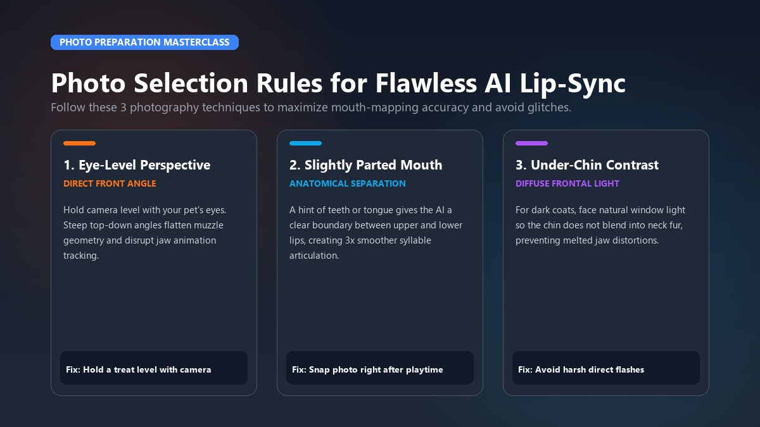Click the purple accent bar on card three
The width and height of the screenshot is (760, 427).
coord(531,143)
